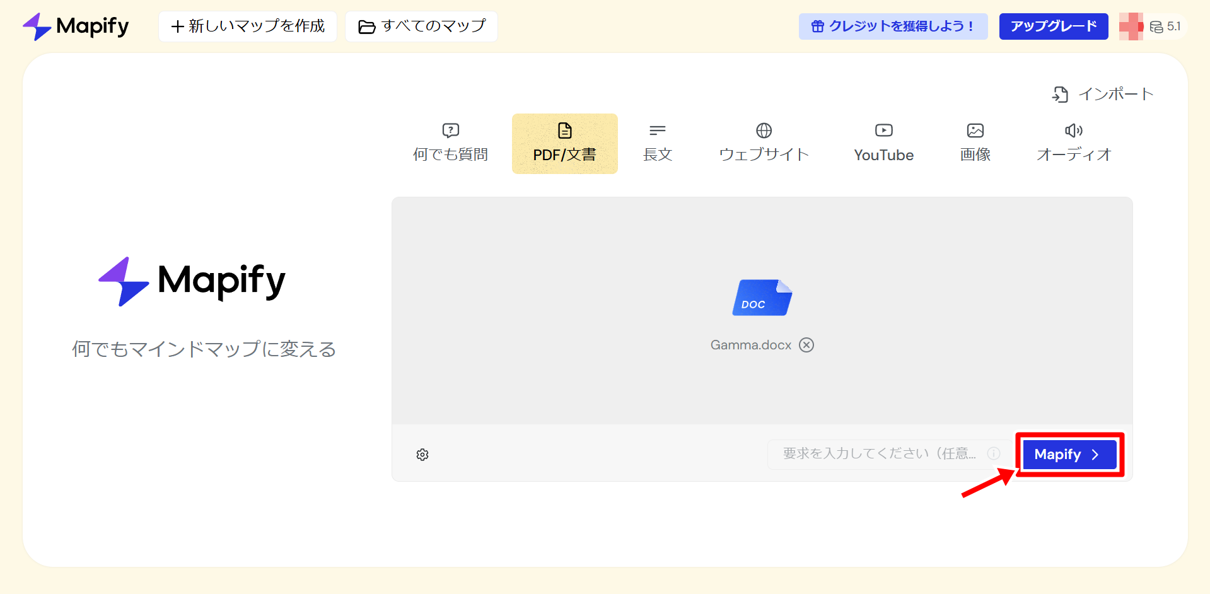Click the blue Mapify generate button
Viewport: 1210px width, 594px height.
[x=1069, y=455]
